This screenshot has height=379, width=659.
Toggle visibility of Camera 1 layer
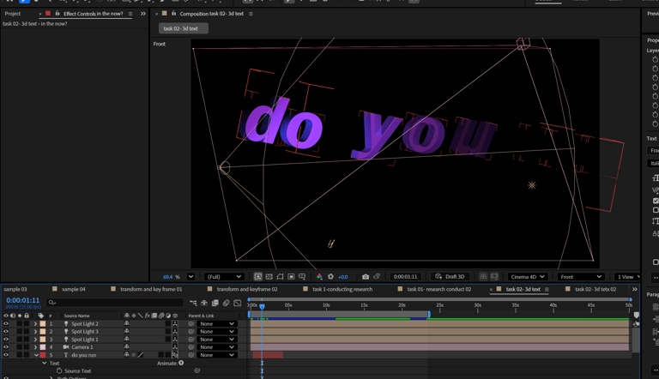pos(6,347)
